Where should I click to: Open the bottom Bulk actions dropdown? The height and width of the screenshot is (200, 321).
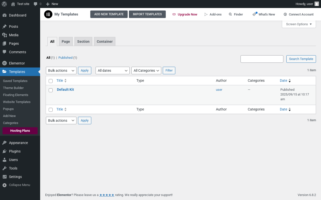pos(61,120)
